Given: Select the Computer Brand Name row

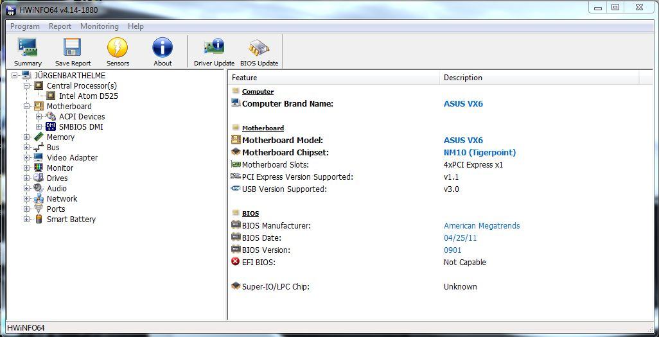Looking at the screenshot, I should [x=439, y=103].
